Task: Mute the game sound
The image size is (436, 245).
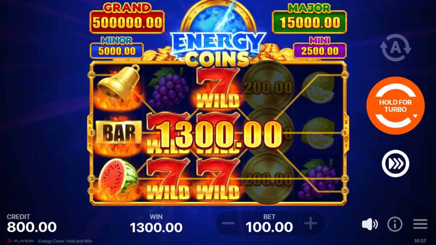Action: [x=370, y=225]
